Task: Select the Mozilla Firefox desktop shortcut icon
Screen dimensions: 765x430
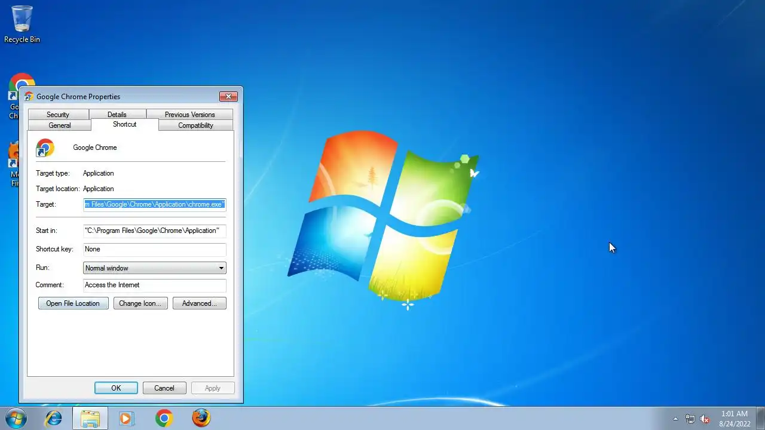Action: point(13,164)
